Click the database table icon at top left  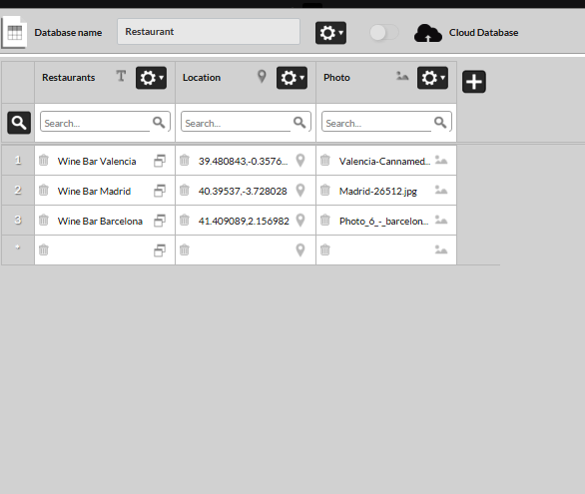point(14,33)
